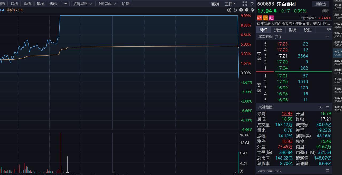Screen dimensions: 342x175
Task: Click the 跌停 limit-down price 15.49
Action: click(326, 141)
